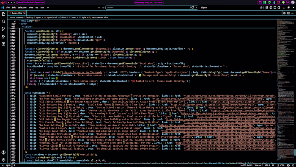Open the Run and Debug view
The image size is (296, 167).
pos(3,36)
